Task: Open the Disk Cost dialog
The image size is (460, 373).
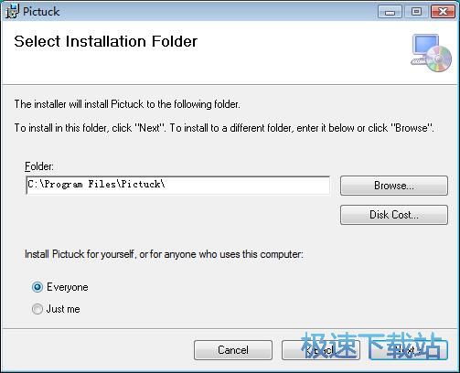Action: click(x=394, y=215)
